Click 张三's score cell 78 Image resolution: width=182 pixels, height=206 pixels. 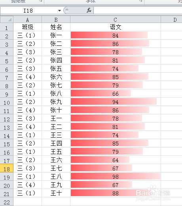(x=116, y=52)
